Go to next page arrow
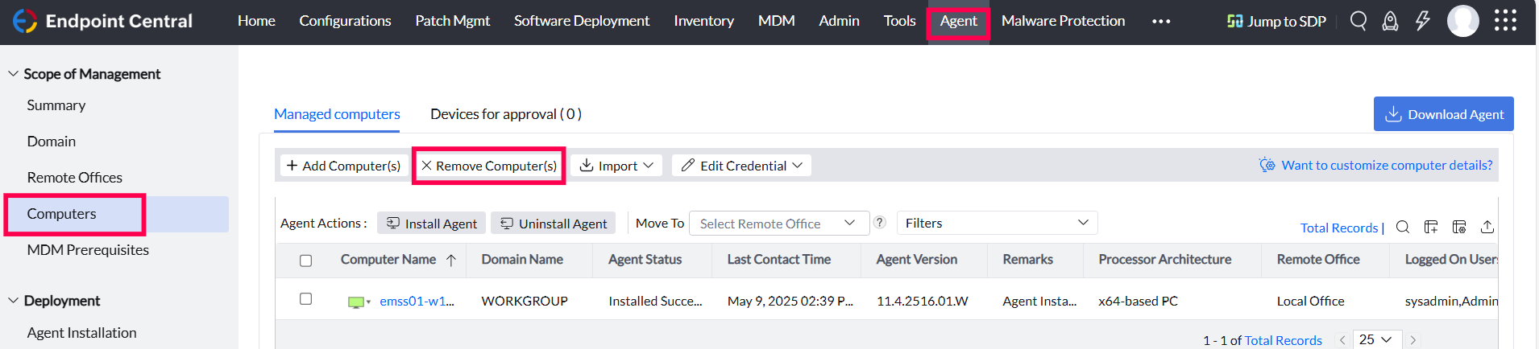1539x349 pixels. point(1412,340)
